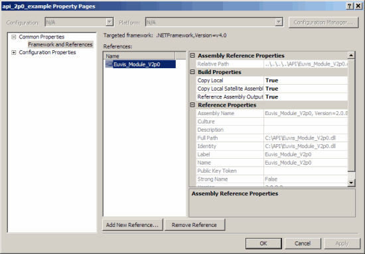Viewport: 365px width, 254px height.
Task: Expand the Configuration Properties tree node
Action: pos(14,52)
